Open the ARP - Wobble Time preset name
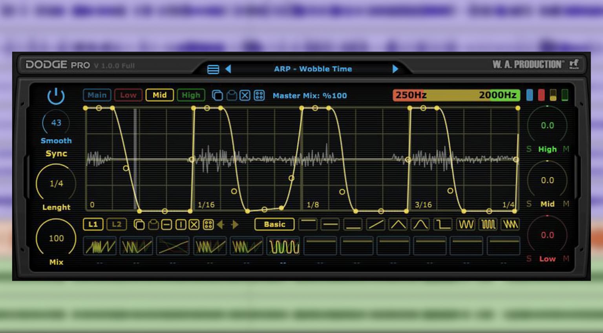The height and width of the screenshot is (333, 603). click(312, 69)
